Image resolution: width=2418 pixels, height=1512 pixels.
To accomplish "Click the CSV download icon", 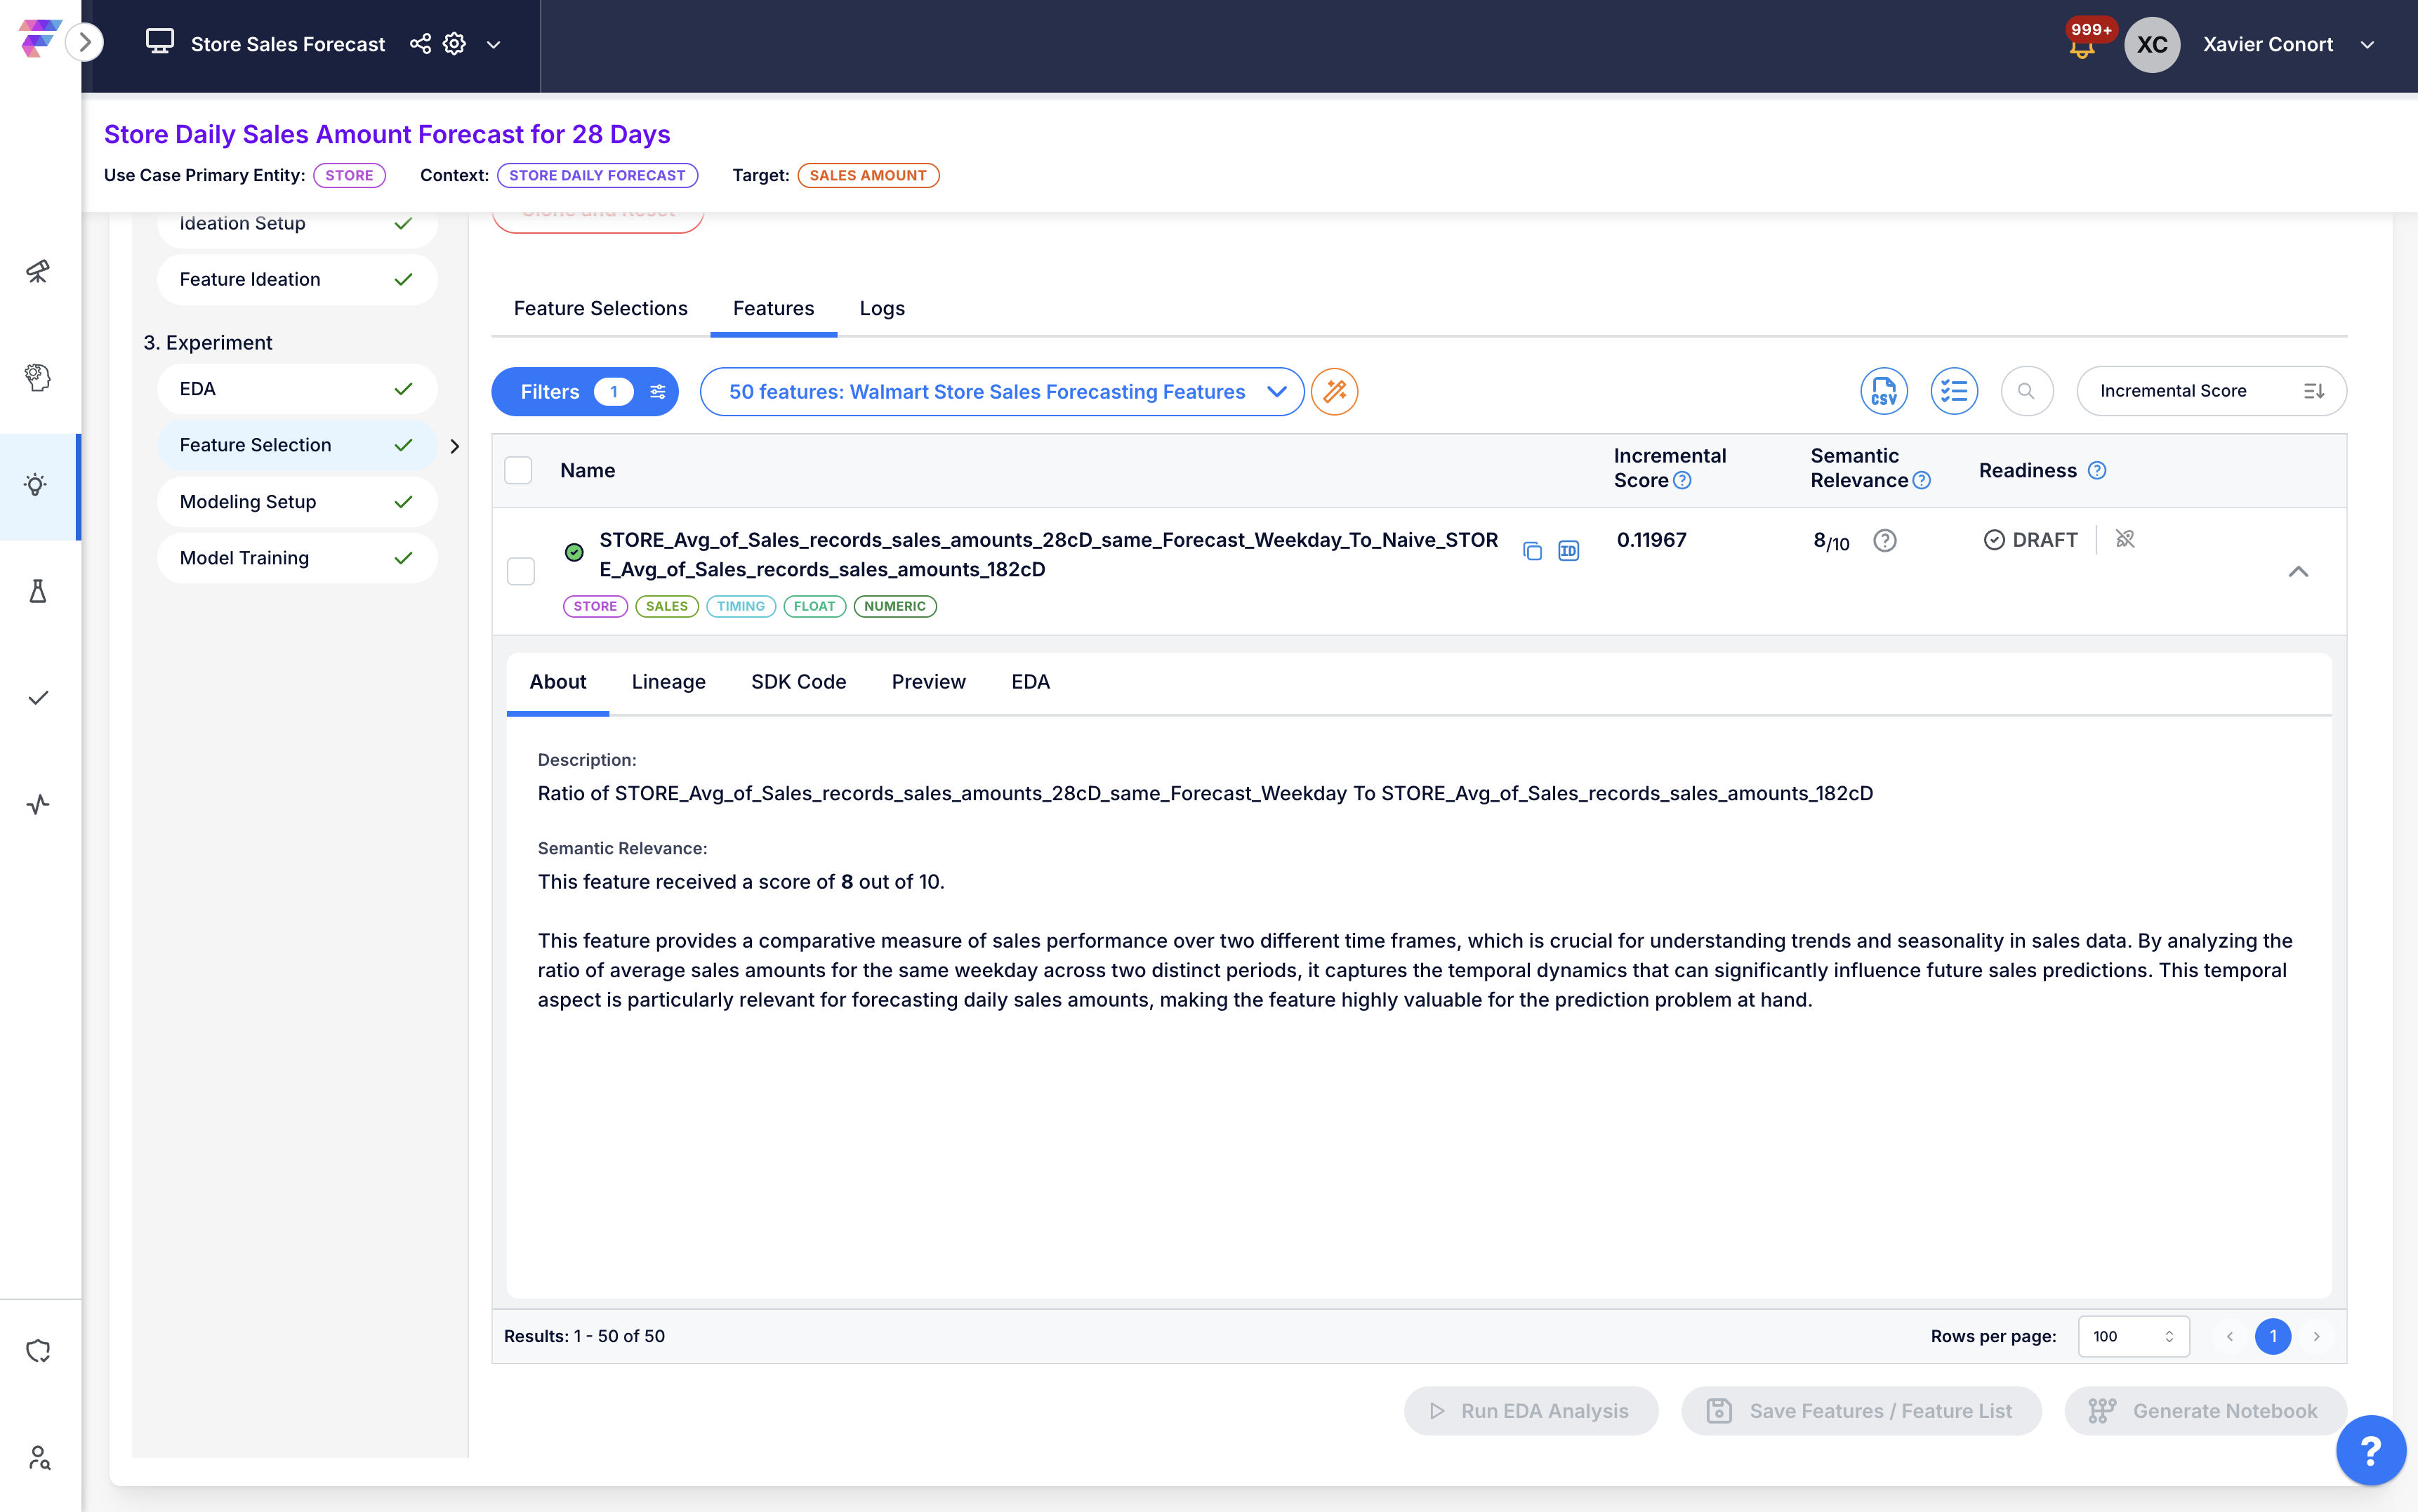I will (1883, 391).
